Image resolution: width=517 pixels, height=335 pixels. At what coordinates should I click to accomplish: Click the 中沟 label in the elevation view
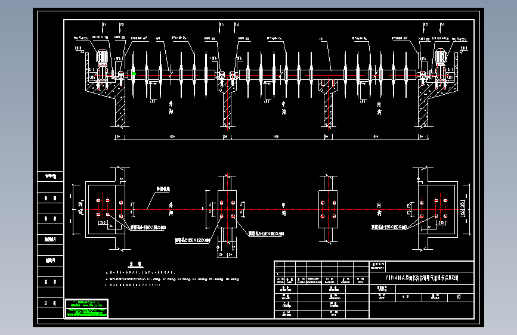tap(284, 107)
